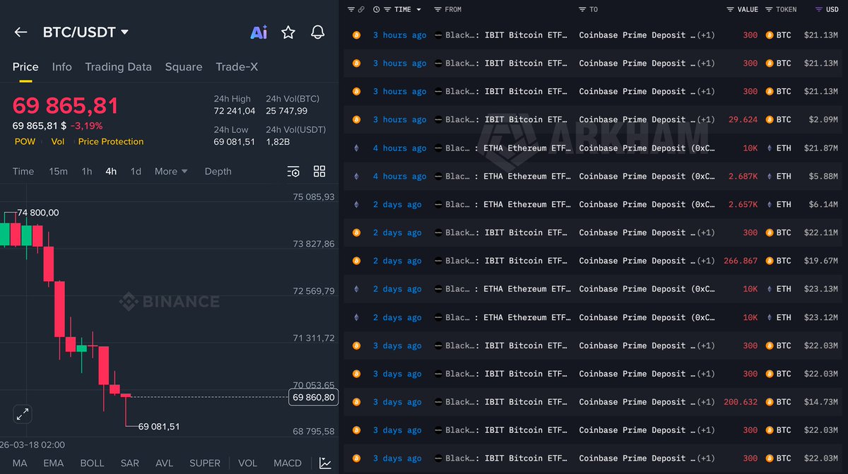This screenshot has width=848, height=474.
Task: Click the clock icon next to TIME header
Action: click(376, 9)
